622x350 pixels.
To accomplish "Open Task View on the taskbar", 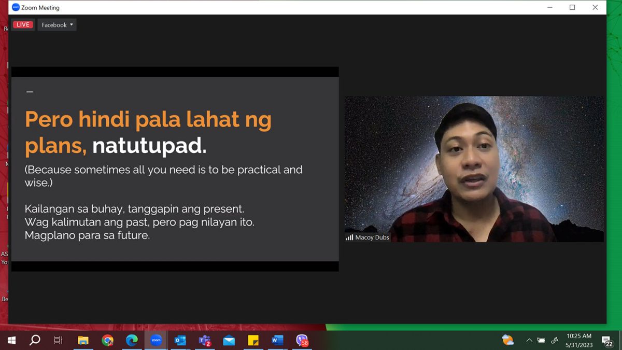I will tap(59, 340).
